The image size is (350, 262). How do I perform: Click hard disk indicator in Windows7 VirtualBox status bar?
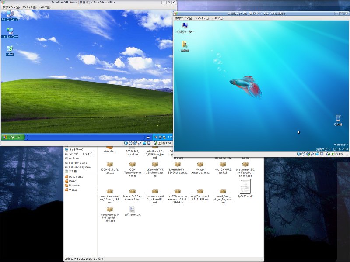tap(299, 154)
